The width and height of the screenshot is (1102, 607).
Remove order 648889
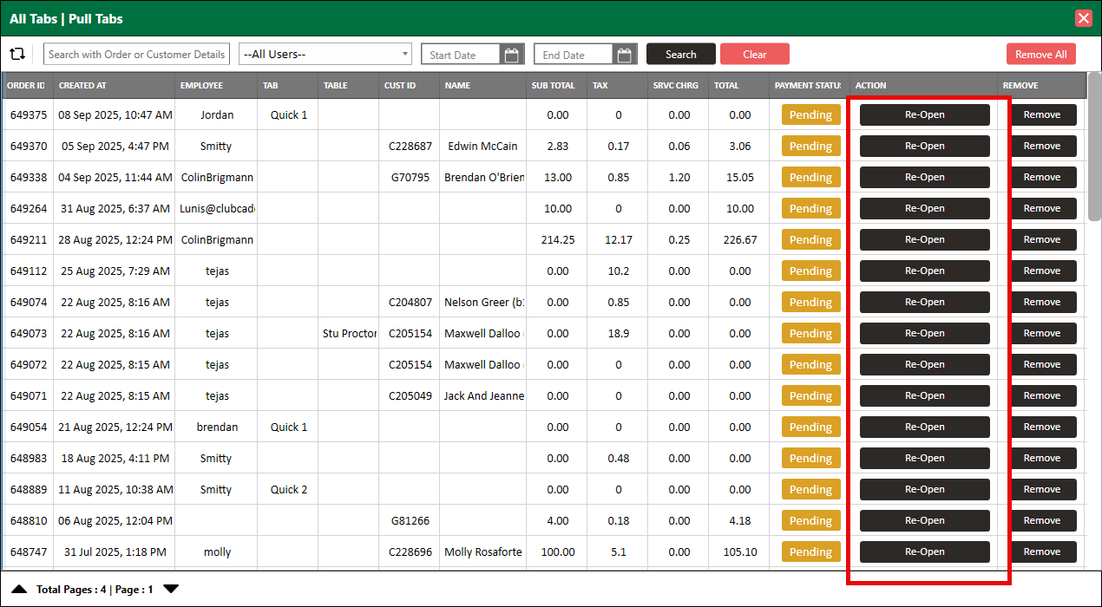(x=1042, y=489)
